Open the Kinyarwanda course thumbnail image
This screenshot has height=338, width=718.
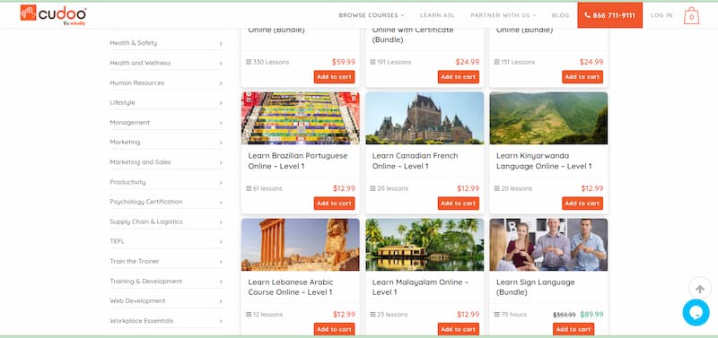(x=548, y=118)
